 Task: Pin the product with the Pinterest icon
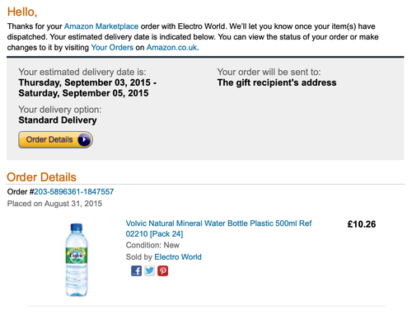(x=162, y=271)
